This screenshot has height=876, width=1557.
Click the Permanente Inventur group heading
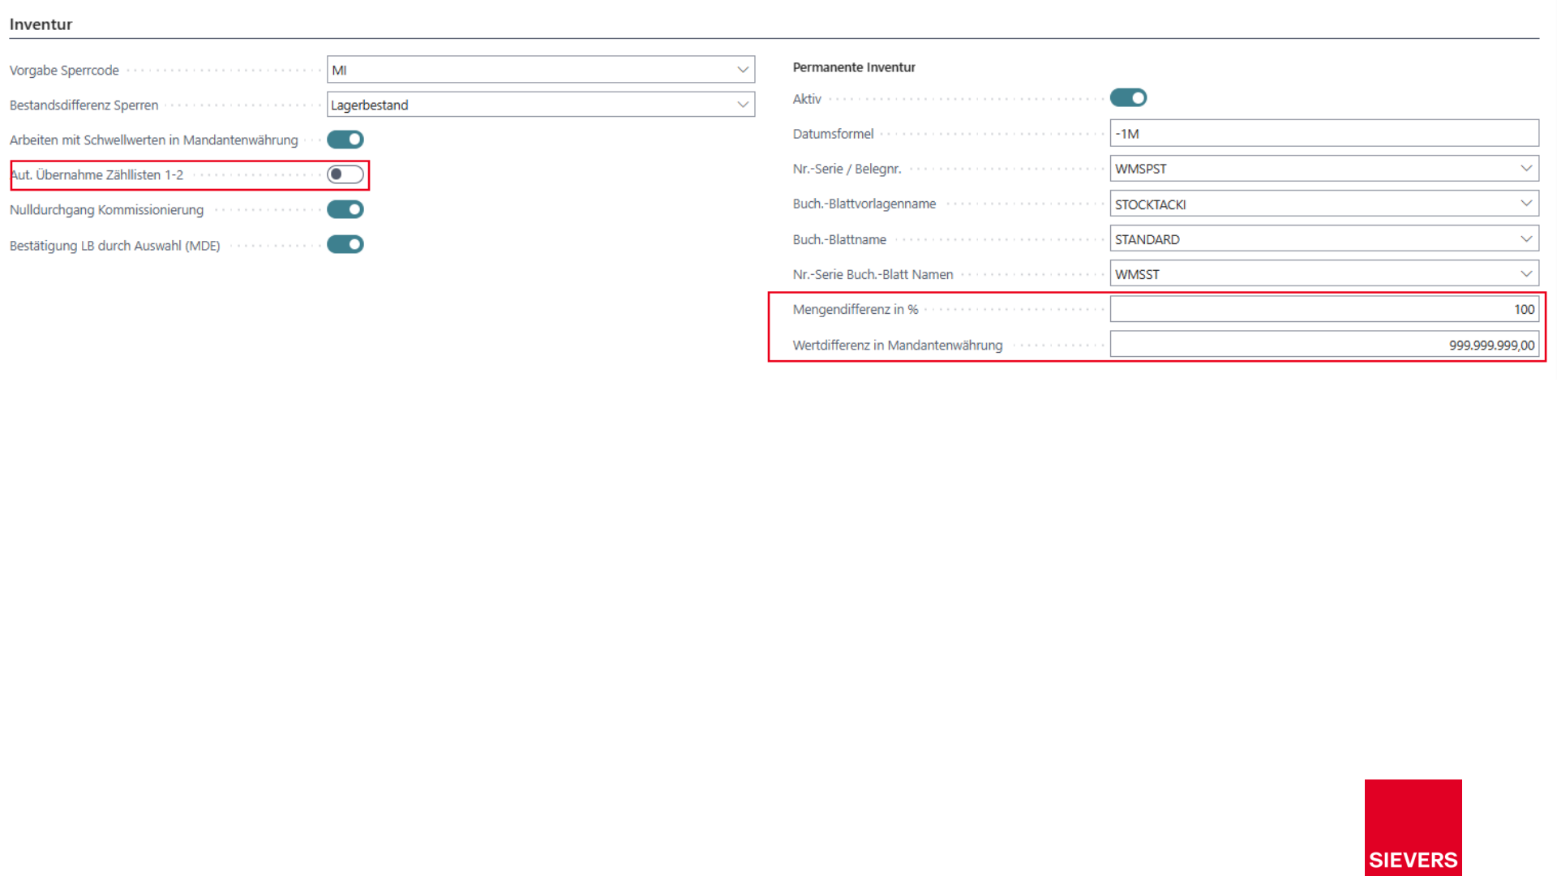[854, 67]
